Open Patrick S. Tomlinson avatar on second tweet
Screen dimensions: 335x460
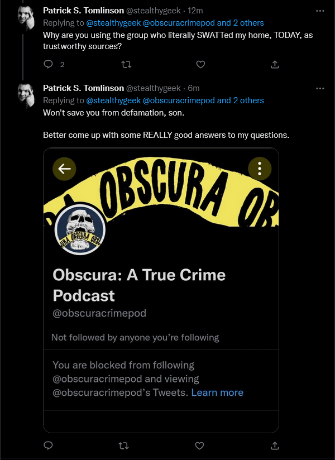(26, 95)
